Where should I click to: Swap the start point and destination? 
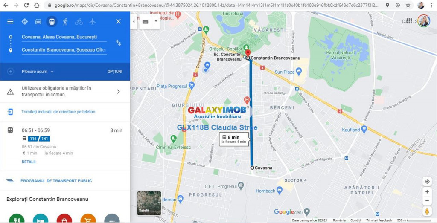119,43
